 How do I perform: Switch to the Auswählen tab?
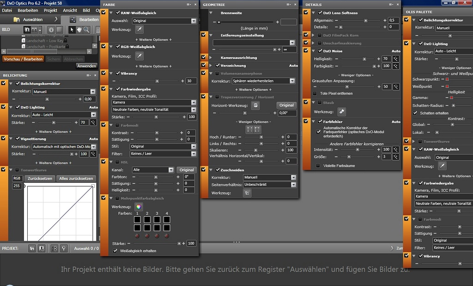(x=33, y=19)
